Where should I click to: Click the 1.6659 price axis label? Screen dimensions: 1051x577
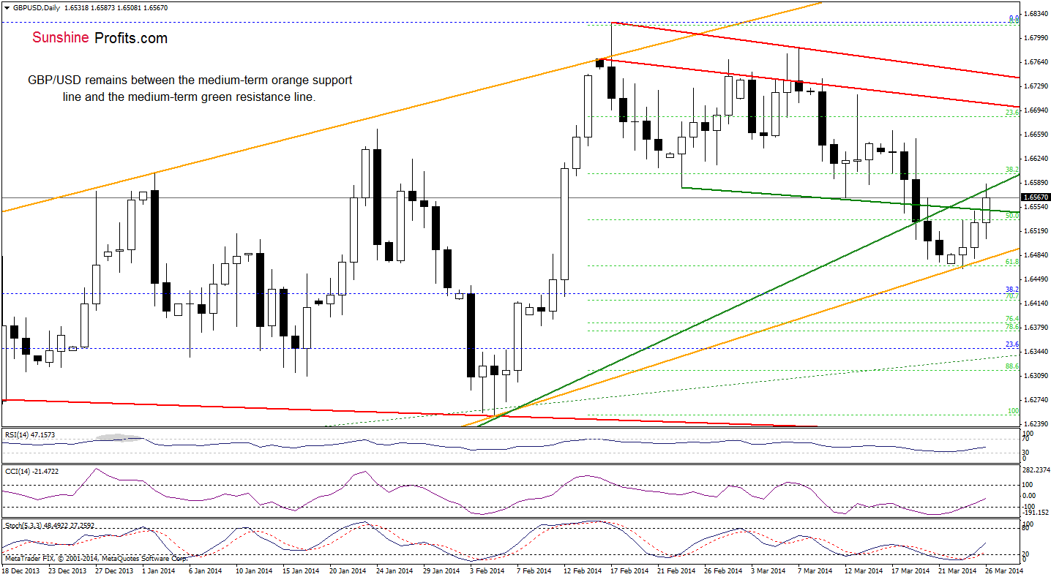point(1036,135)
